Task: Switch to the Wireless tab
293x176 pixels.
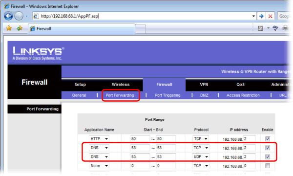Action: (x=121, y=85)
